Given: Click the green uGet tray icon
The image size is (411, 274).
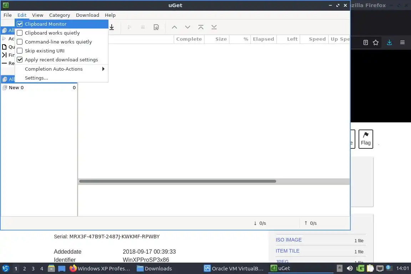Looking at the screenshot, I should pyautogui.click(x=360, y=269).
